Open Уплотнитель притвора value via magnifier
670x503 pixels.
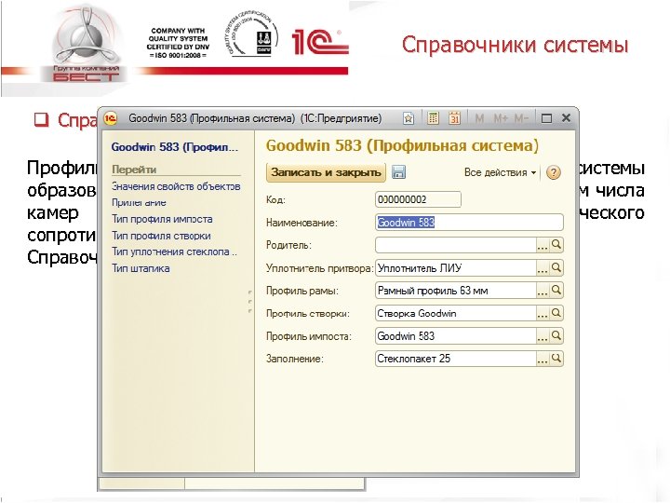click(x=556, y=267)
